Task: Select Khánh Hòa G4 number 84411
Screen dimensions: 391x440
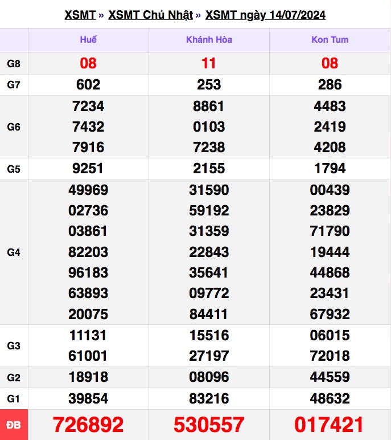Action: coord(208,314)
